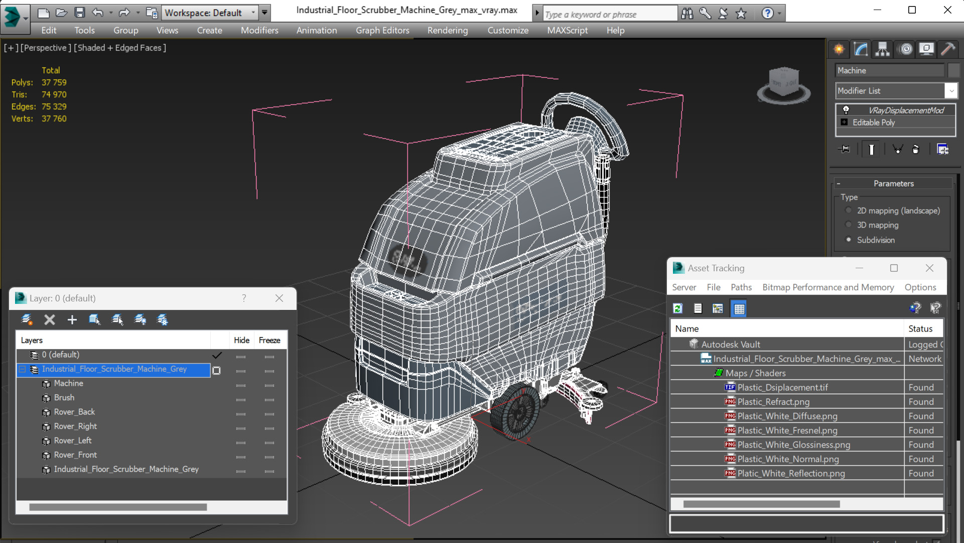Toggle Hide for Rover_Back object
This screenshot has height=543, width=964.
tap(241, 414)
